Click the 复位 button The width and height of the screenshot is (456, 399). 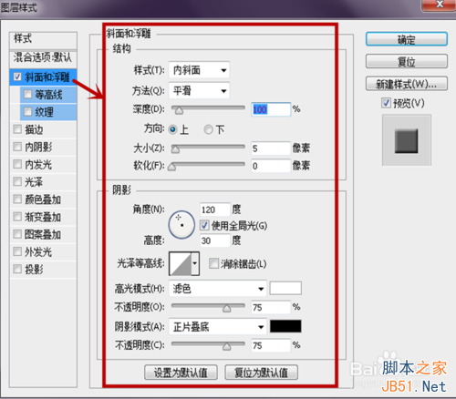click(x=407, y=62)
